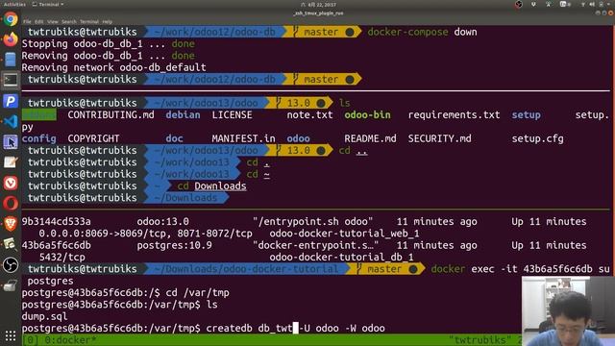
Task: Click the 'setup' directory name
Action: 526,115
